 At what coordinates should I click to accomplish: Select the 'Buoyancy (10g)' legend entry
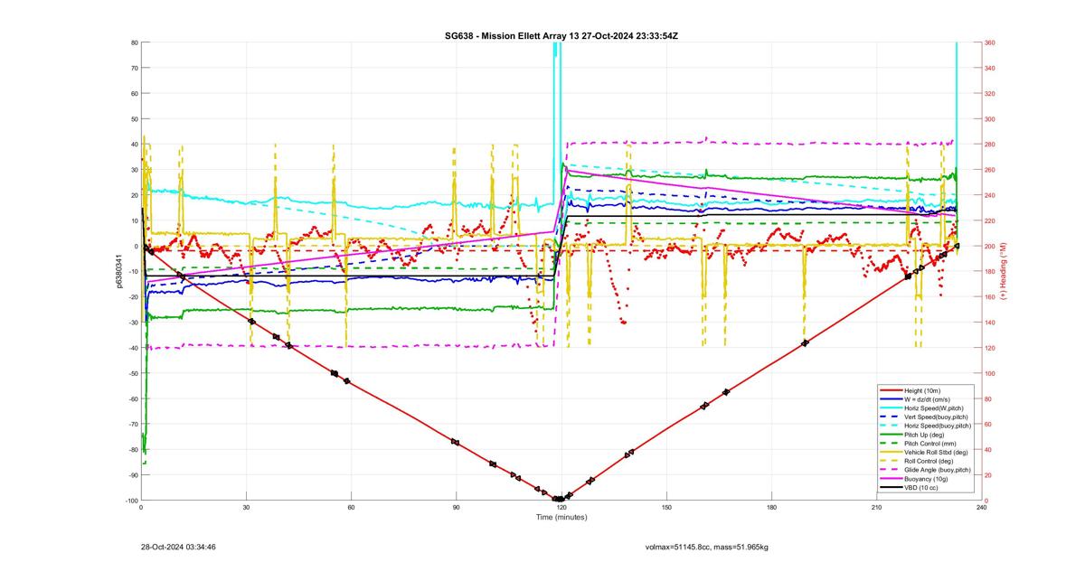[926, 479]
